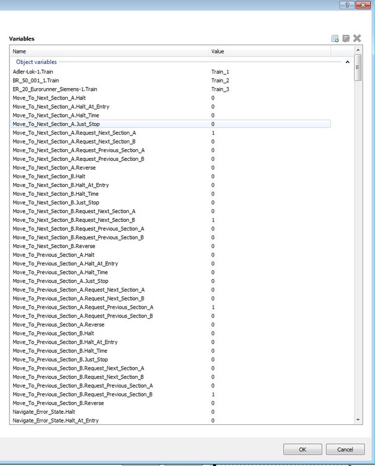Select Move_To_Previous_Section_B.Request_Previous_Section_A row
Viewport: 375px width, 466px height.
[170, 385]
